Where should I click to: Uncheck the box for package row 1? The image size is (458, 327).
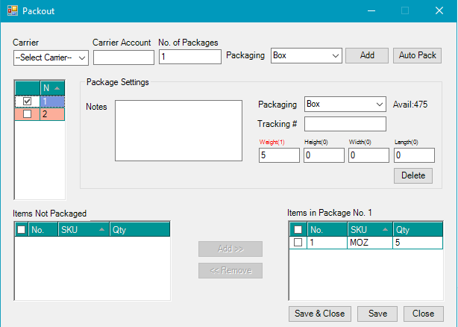28,101
